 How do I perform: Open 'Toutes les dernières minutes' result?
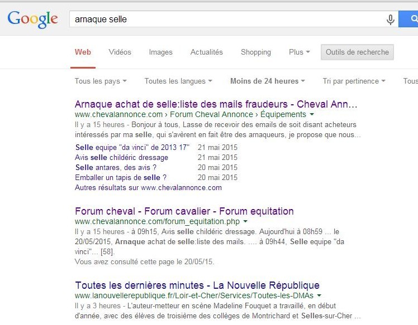pos(197,285)
